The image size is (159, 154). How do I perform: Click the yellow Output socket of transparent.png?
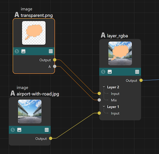(54, 60)
